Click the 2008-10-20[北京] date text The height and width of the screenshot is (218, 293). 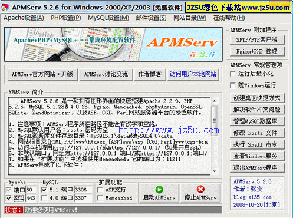[x=256, y=204]
